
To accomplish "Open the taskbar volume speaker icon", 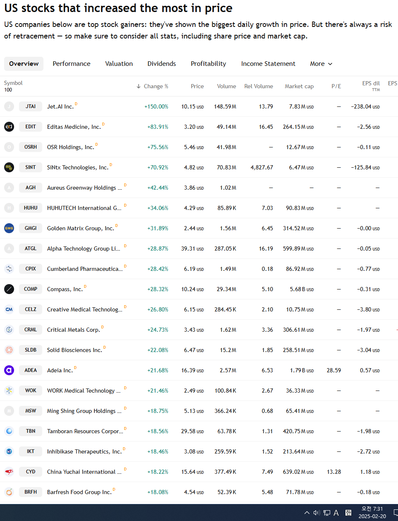I will click(316, 513).
